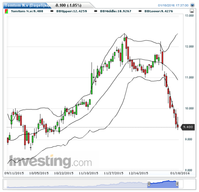Click the BBMiddle:10.9267 legend value
The image size is (199, 192).
point(115,11)
